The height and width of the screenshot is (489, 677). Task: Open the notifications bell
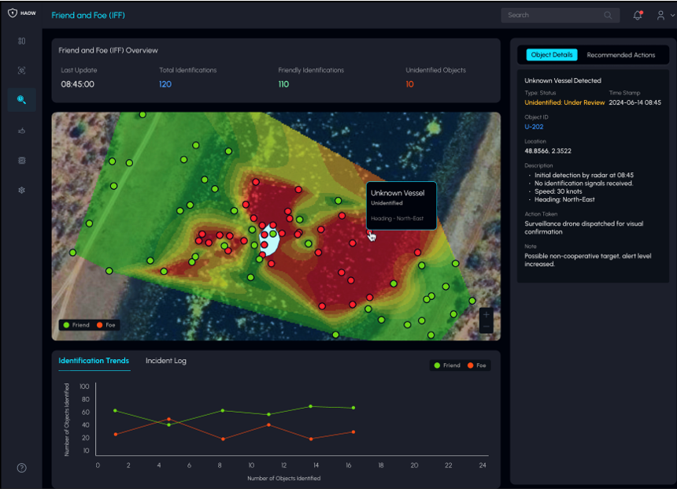point(638,15)
